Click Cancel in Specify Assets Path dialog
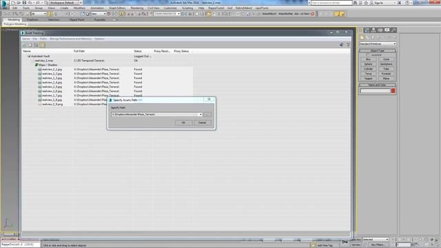The width and height of the screenshot is (441, 248). (x=202, y=123)
